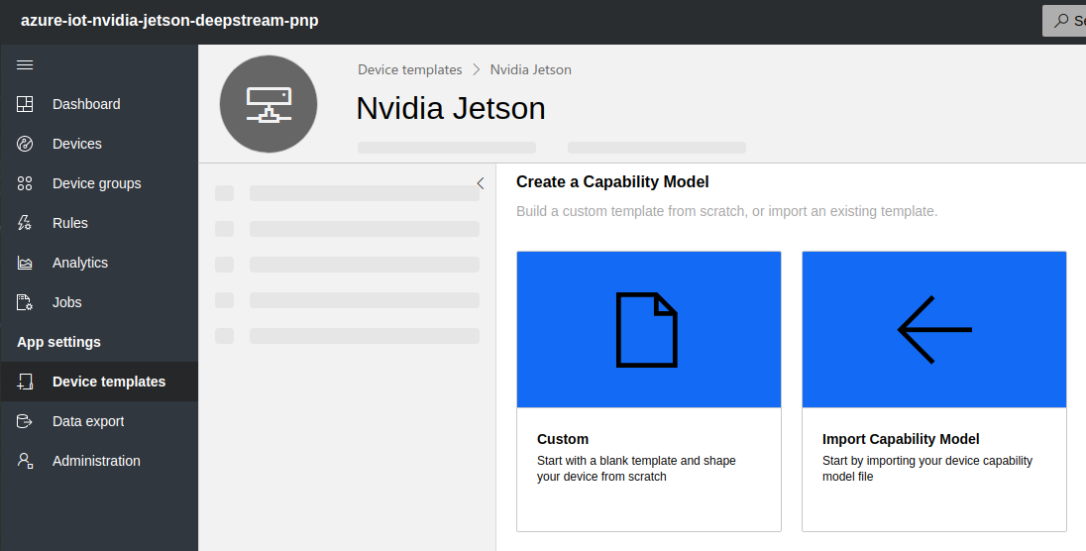Click the App settings section label
The height and width of the screenshot is (551, 1086).
(58, 342)
